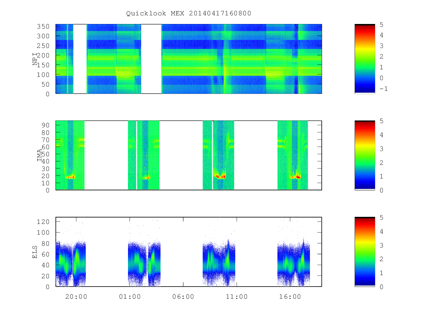
Task: Select the IMA y-axis label
Action: pyautogui.click(x=40, y=155)
